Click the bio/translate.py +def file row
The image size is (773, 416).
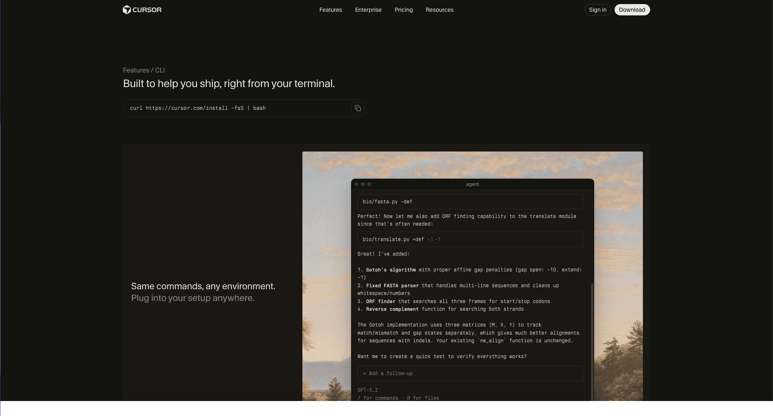pyautogui.click(x=470, y=239)
